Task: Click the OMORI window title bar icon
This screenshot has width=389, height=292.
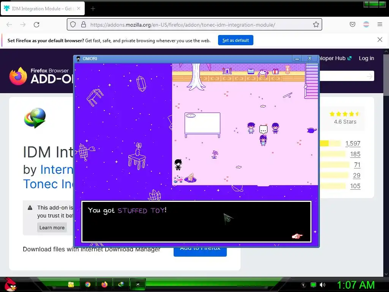Action: click(x=78, y=59)
